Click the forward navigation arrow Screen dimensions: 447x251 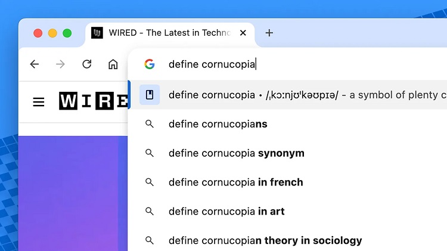60,64
